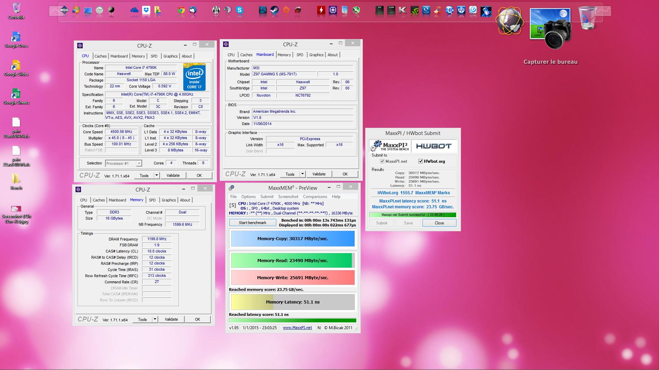Open NVIDIA dock icon
Screen dimensions: 659x370
point(415,10)
